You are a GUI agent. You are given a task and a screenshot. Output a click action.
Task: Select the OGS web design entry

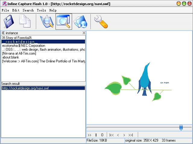43,49
